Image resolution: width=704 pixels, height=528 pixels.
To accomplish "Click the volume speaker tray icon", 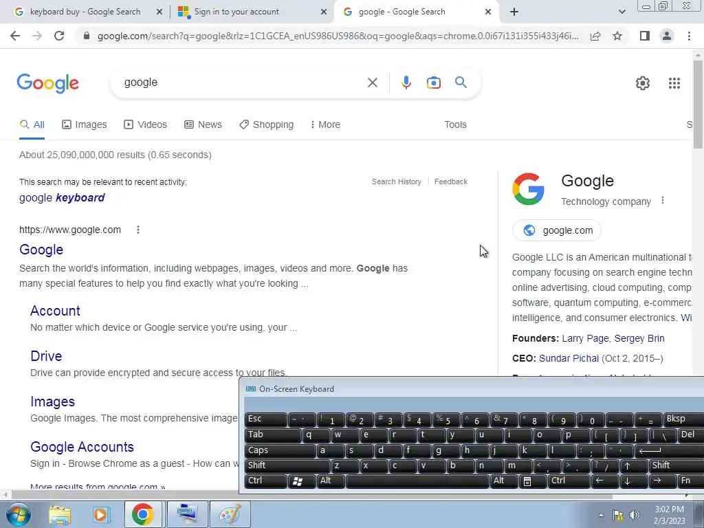I will coord(634,515).
